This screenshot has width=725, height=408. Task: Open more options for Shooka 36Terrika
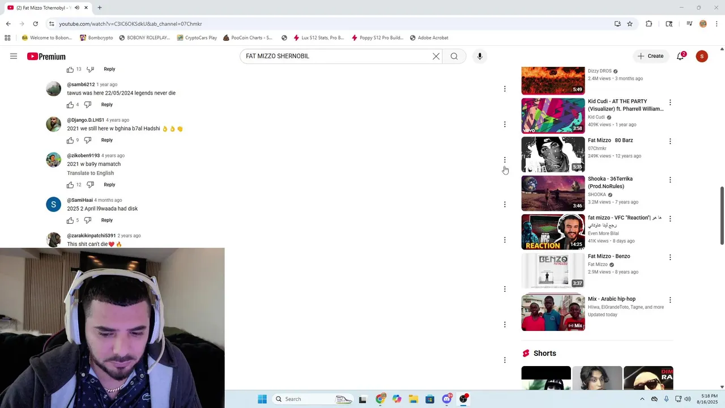pyautogui.click(x=670, y=180)
